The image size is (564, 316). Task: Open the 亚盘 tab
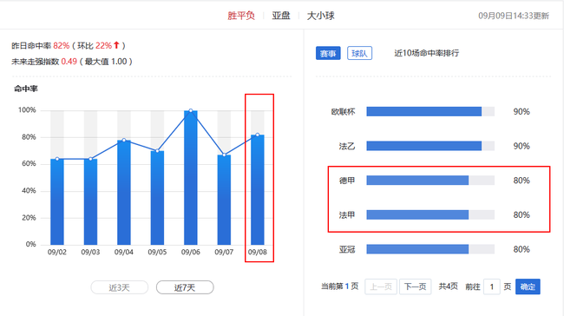(x=281, y=16)
